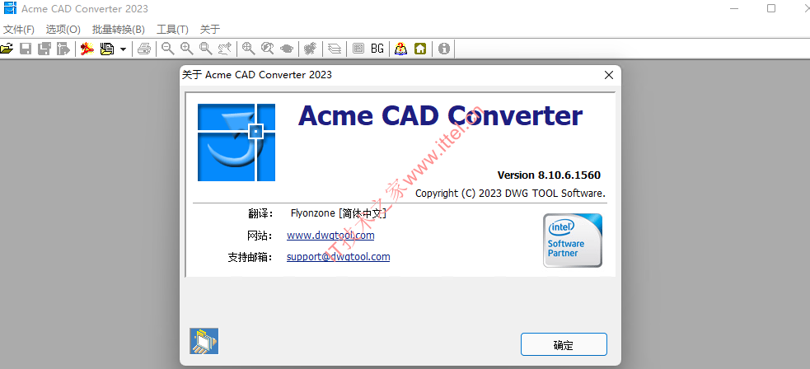Select the Pan hand tool icon
Image resolution: width=810 pixels, height=369 pixels.
click(225, 49)
